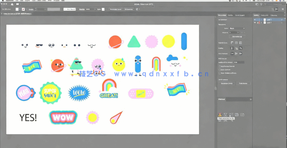
Task: Click the Edit Artboards button
Action: (237, 37)
